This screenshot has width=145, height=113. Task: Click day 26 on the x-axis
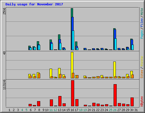point(115,110)
